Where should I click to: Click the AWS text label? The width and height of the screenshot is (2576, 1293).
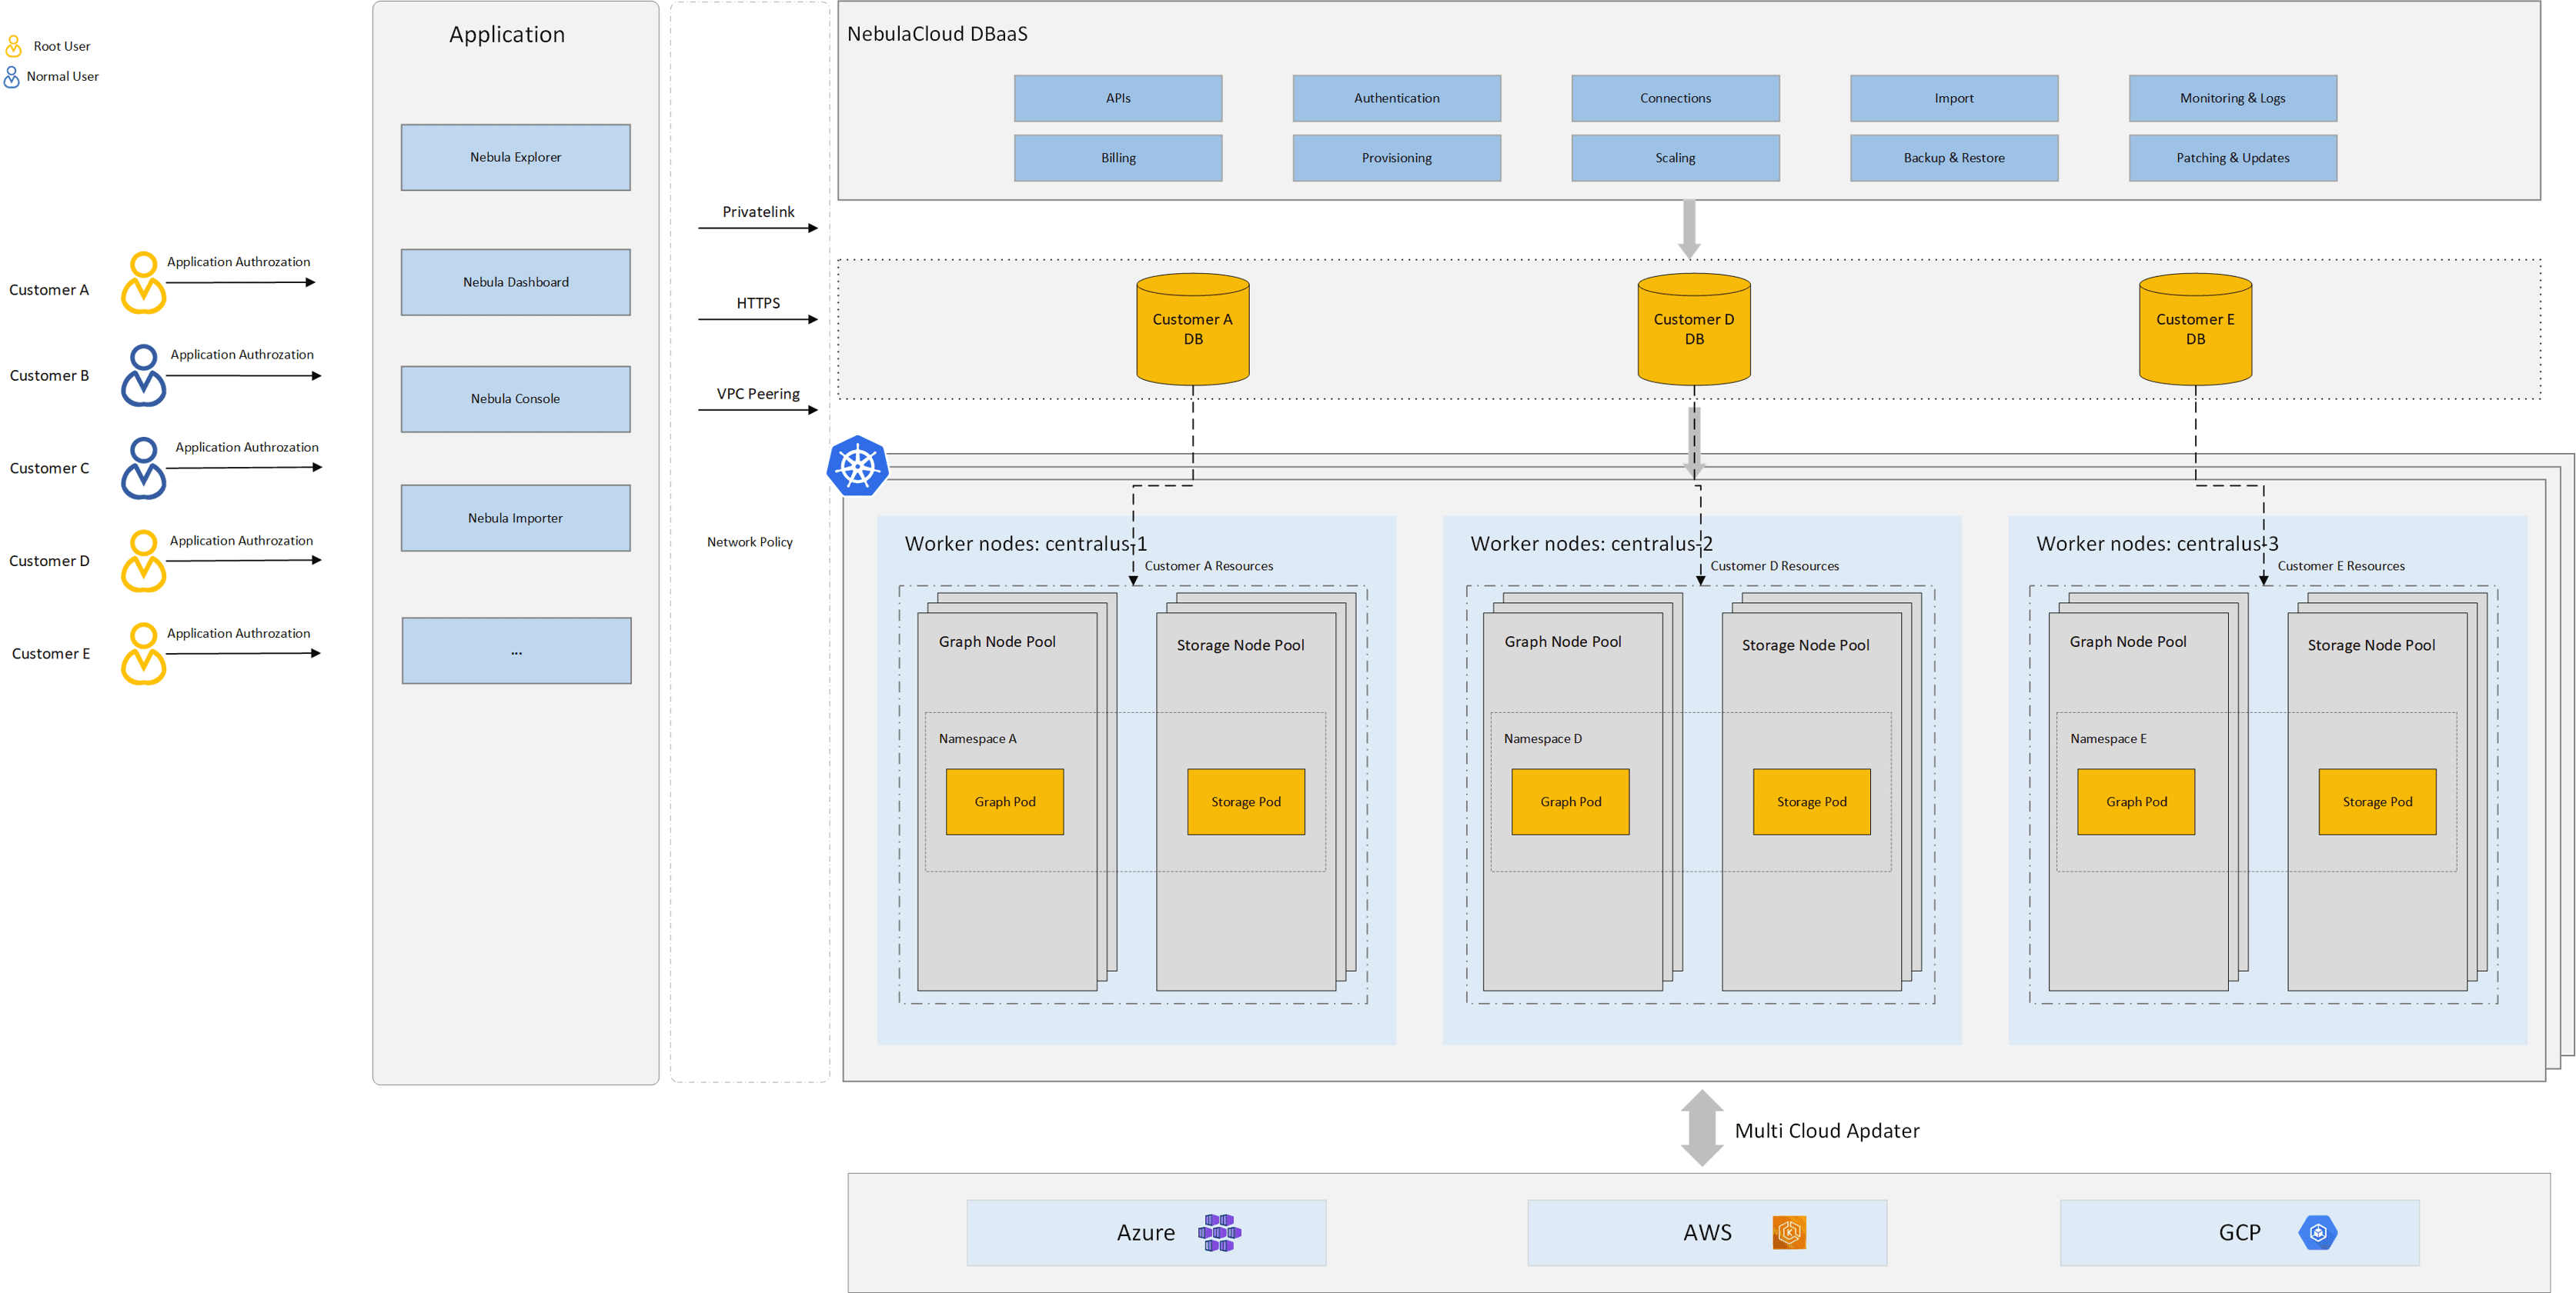pyautogui.click(x=1707, y=1233)
